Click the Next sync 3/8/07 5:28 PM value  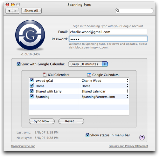(x=46, y=138)
